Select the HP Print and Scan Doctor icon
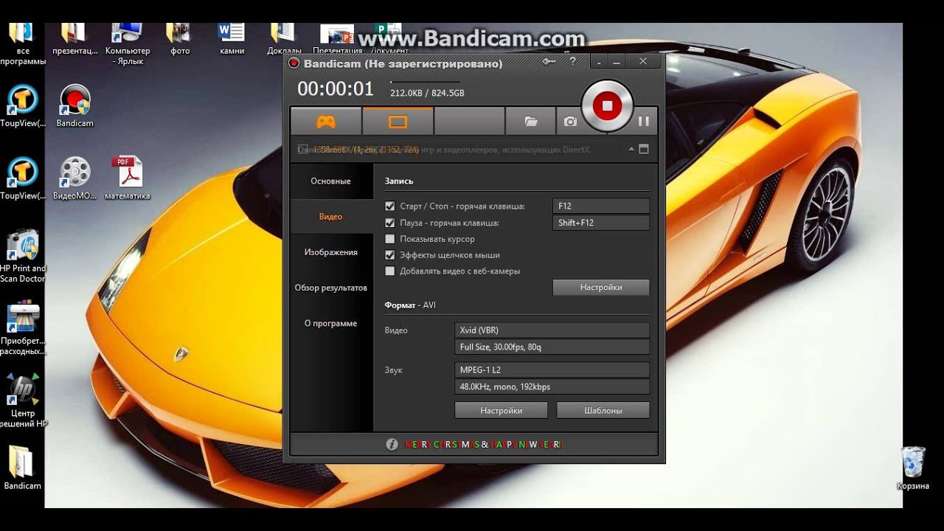The height and width of the screenshot is (531, 944). click(22, 256)
